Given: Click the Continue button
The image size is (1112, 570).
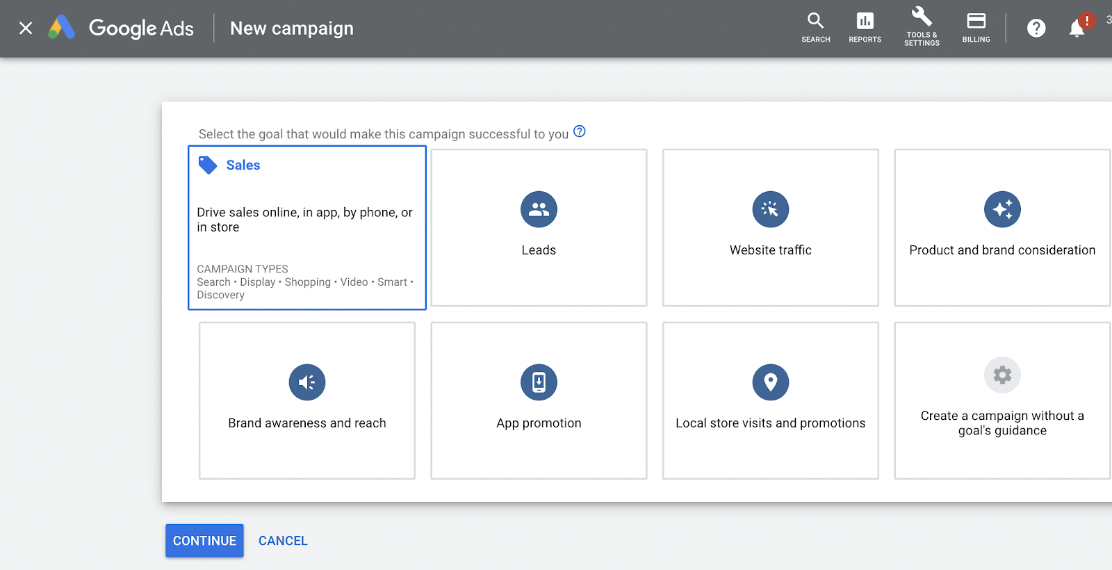Looking at the screenshot, I should 204,541.
